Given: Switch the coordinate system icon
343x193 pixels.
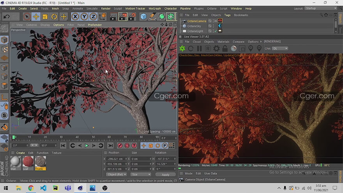Looking at the screenshot, I should tap(103, 17).
